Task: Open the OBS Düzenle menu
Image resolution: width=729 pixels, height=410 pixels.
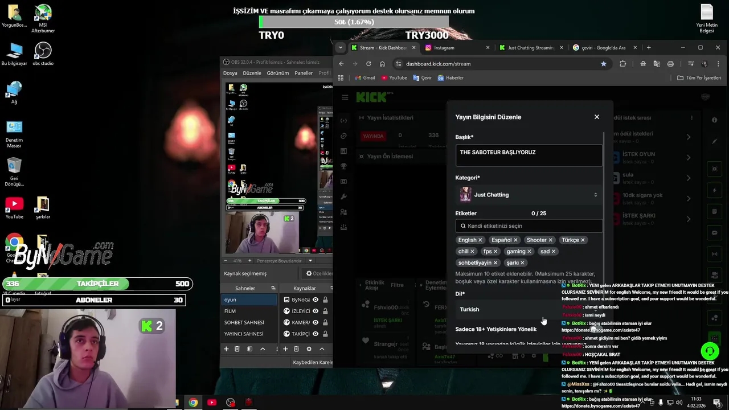Action: 252,73
